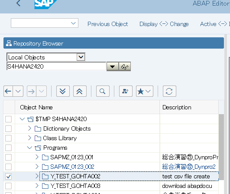
Task: Uncheck the Y_TEST_GOHTA002 row checkbox
Action: pos(8,176)
